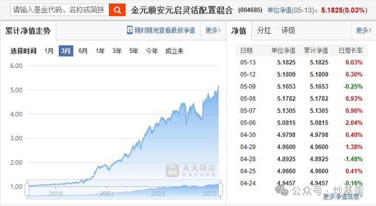Select the 3年 time range
Image resolution: width=376 pixels, height=206 pixels.
tap(117, 51)
